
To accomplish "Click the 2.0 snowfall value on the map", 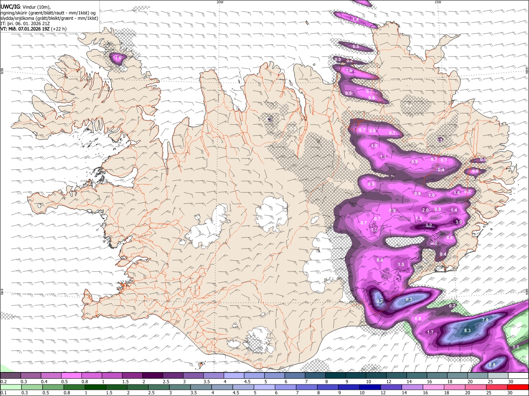I will coord(425,210).
